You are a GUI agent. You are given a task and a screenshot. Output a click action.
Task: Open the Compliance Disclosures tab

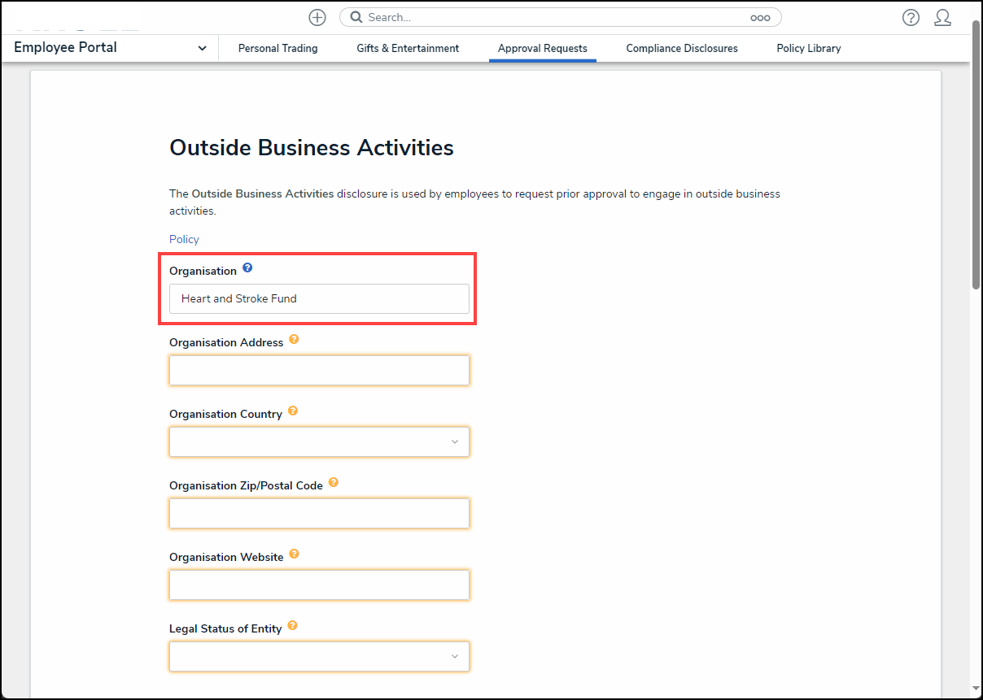681,49
